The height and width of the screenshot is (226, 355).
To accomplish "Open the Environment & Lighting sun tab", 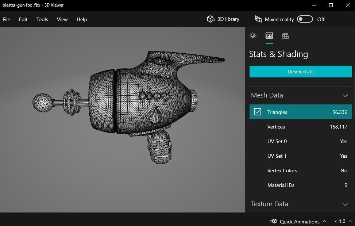I will click(253, 35).
